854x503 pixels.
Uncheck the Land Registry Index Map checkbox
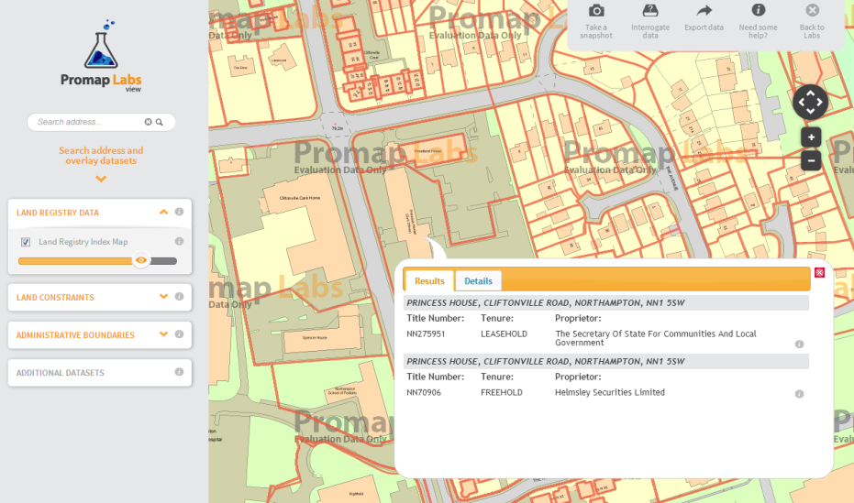[x=26, y=243]
